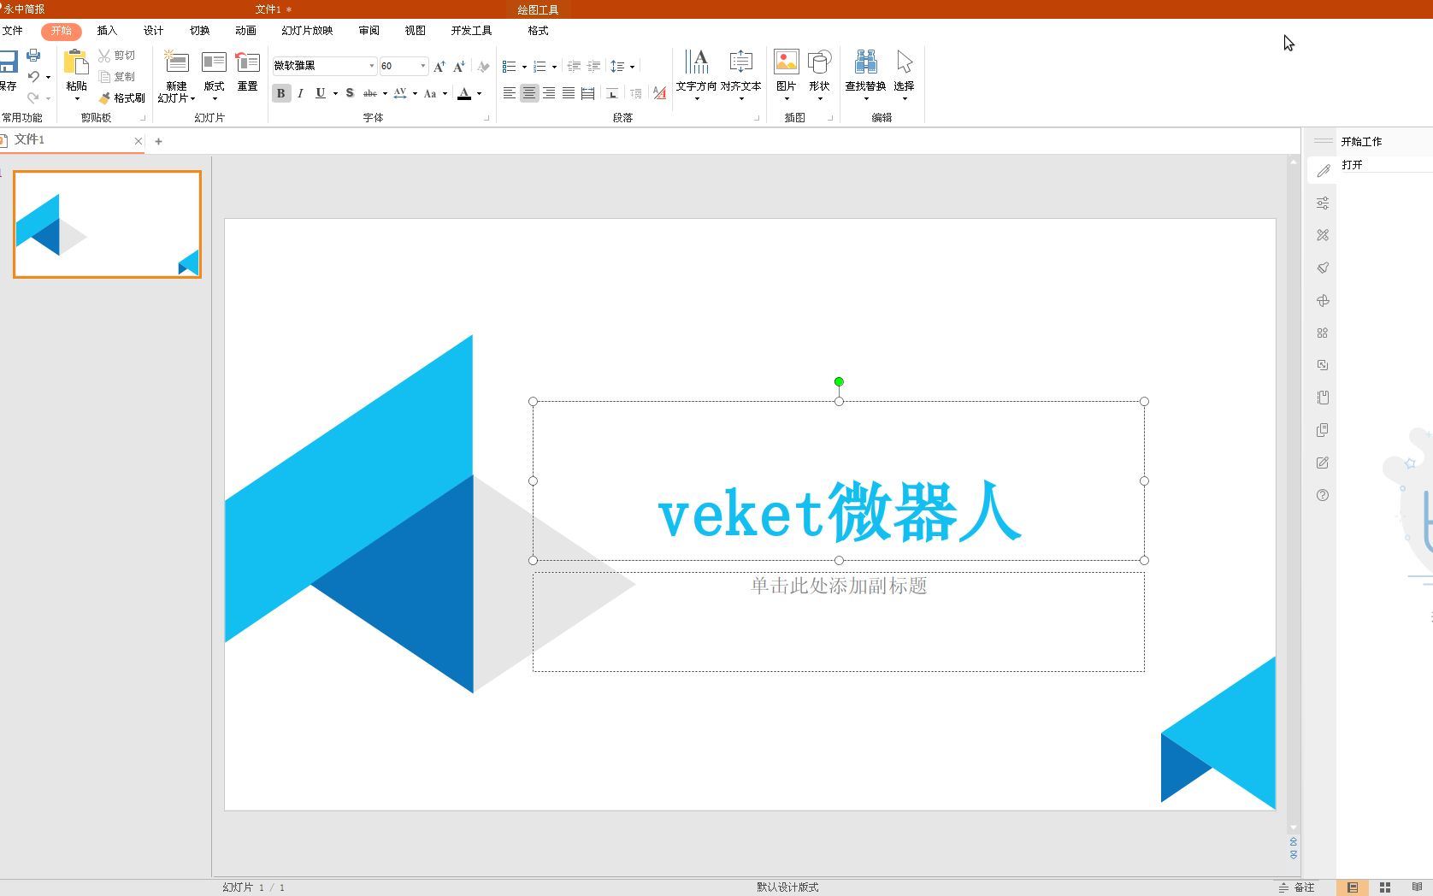
Task: Switch to the 插入 (Insert) tab
Action: (x=107, y=31)
